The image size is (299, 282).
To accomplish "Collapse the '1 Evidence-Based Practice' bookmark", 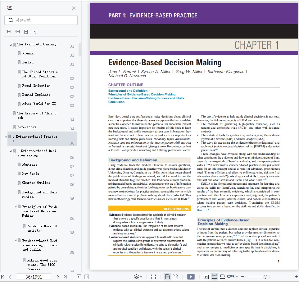I will click(x=6, y=137).
